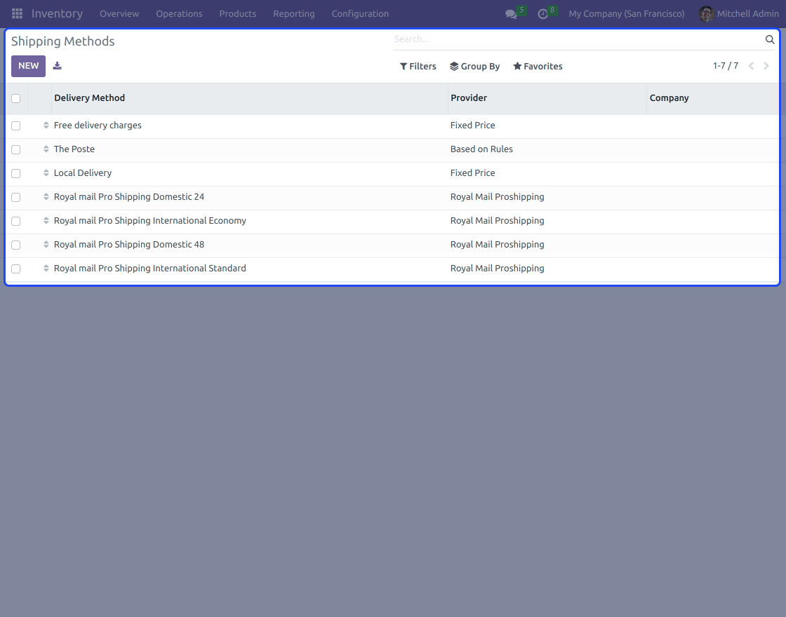
Task: Check the The Poste row
Action: pyautogui.click(x=16, y=149)
